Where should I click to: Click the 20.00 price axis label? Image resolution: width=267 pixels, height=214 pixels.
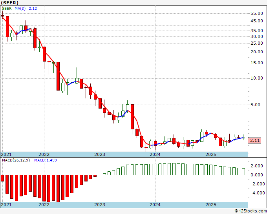pos(257,52)
